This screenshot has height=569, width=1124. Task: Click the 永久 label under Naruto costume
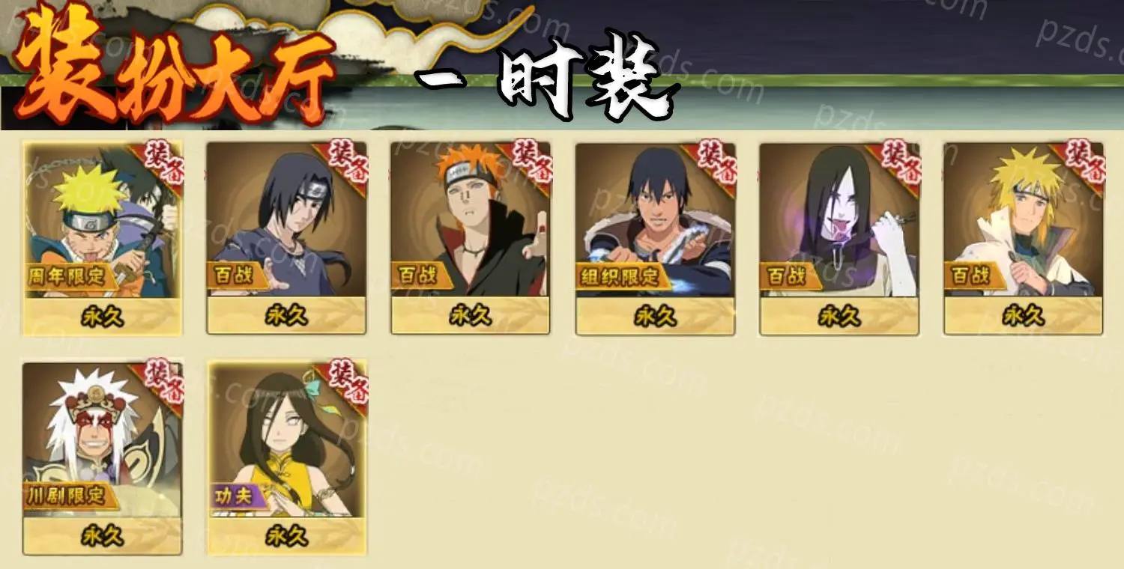[102, 317]
